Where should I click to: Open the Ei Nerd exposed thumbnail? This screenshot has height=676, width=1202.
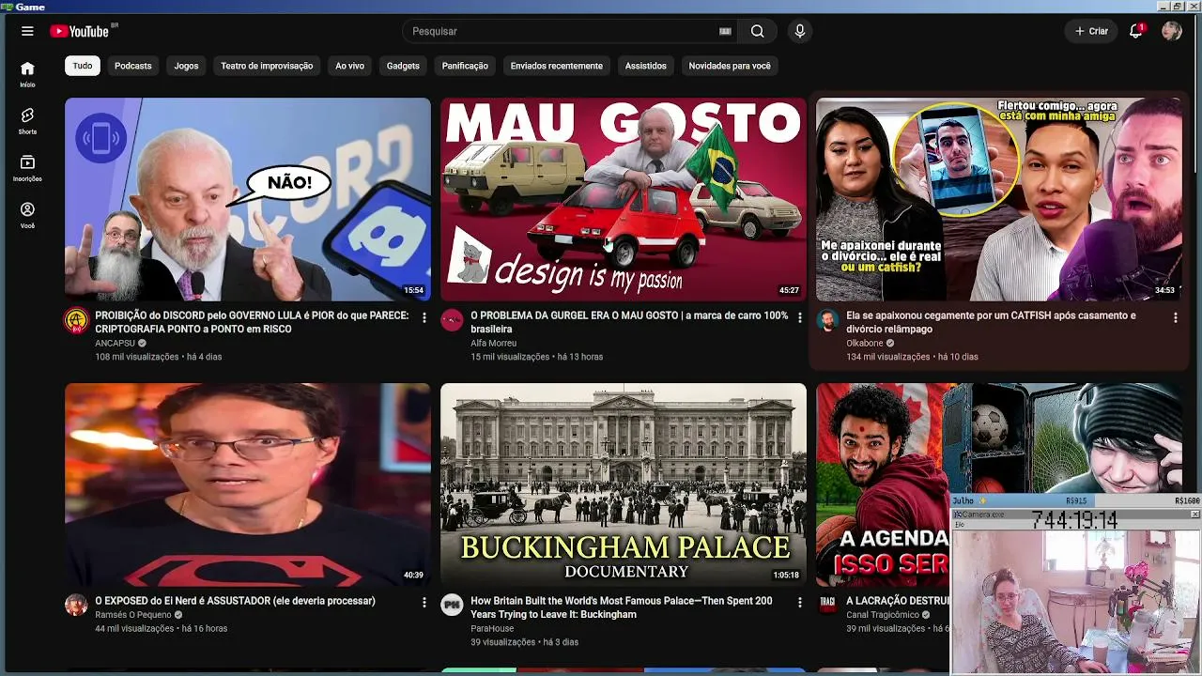tap(248, 484)
